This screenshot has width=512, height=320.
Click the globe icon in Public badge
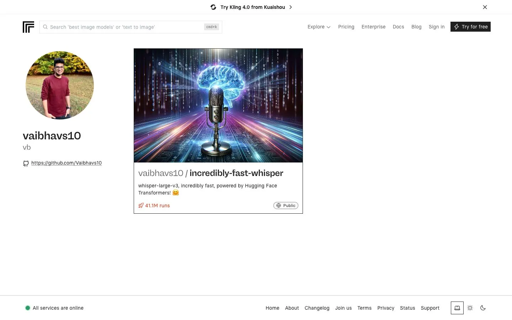click(x=279, y=206)
